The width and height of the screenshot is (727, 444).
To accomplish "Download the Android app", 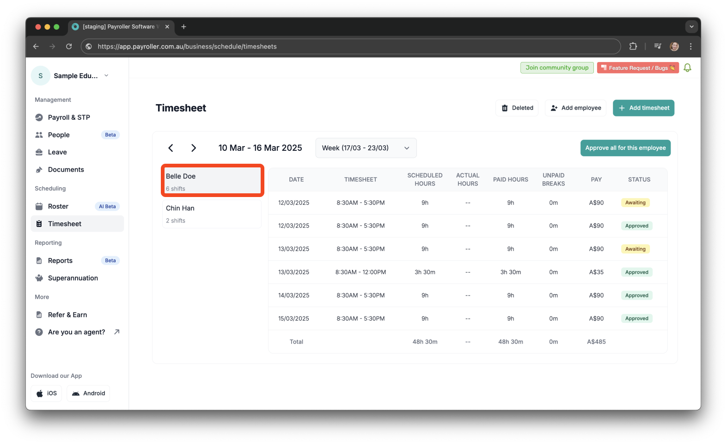I will [x=88, y=394].
